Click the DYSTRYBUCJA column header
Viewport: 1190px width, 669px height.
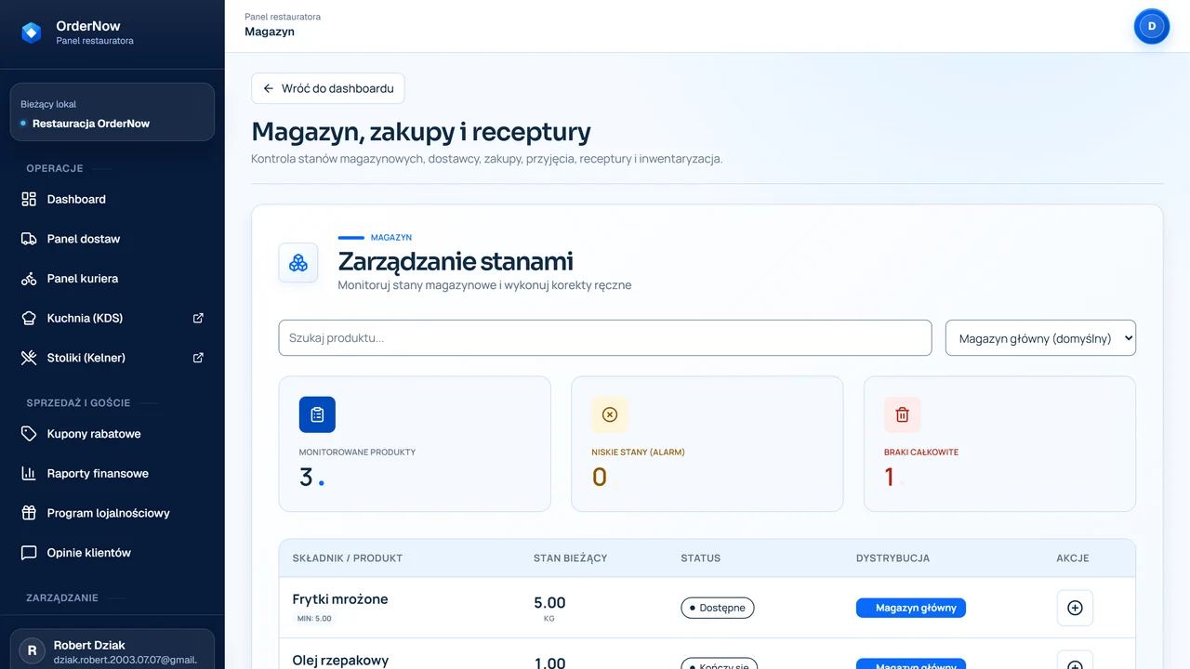[892, 558]
